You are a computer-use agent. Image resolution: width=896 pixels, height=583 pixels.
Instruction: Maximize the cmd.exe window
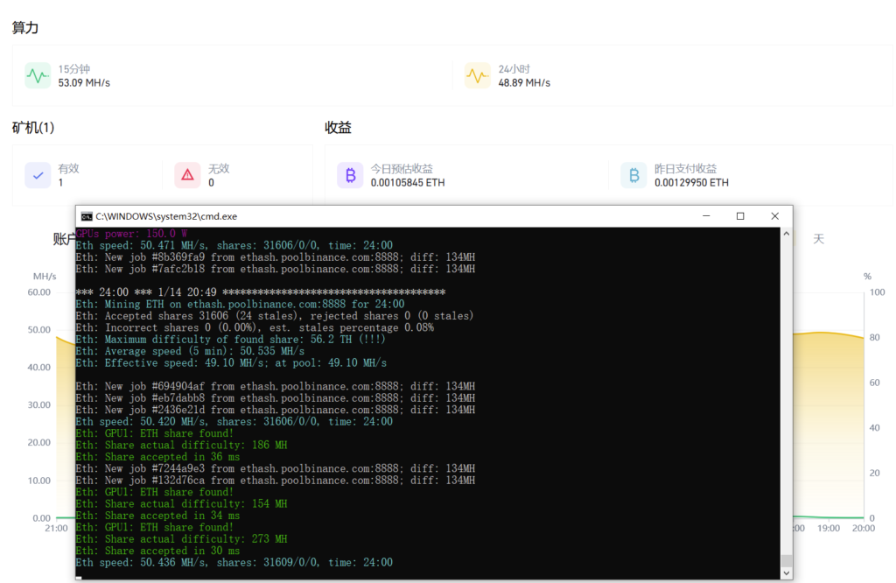click(x=740, y=216)
